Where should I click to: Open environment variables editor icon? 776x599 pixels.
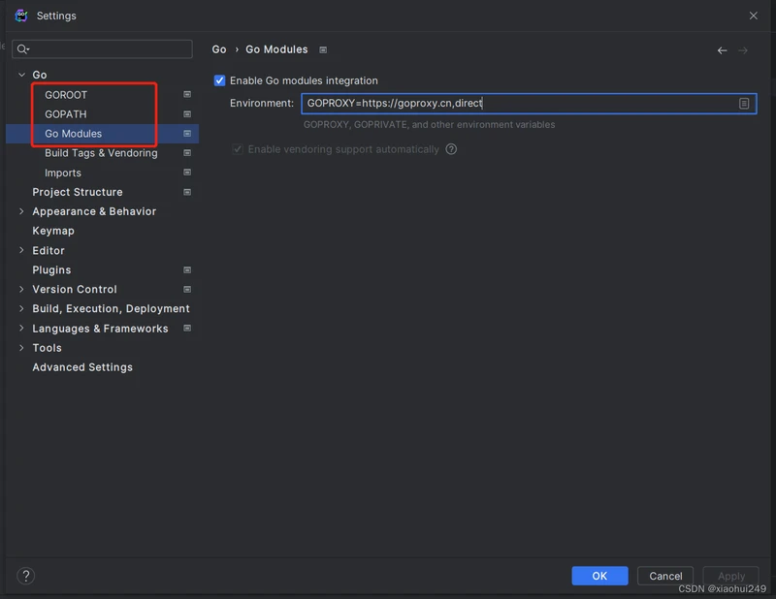744,104
